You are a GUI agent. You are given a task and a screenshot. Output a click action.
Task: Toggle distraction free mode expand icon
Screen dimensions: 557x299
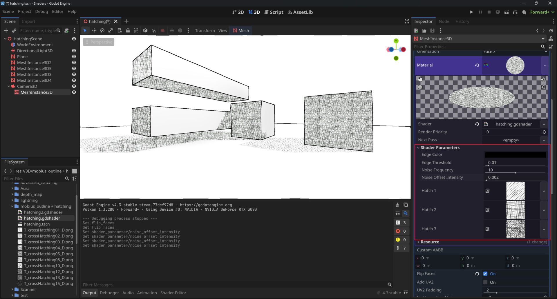[407, 21]
